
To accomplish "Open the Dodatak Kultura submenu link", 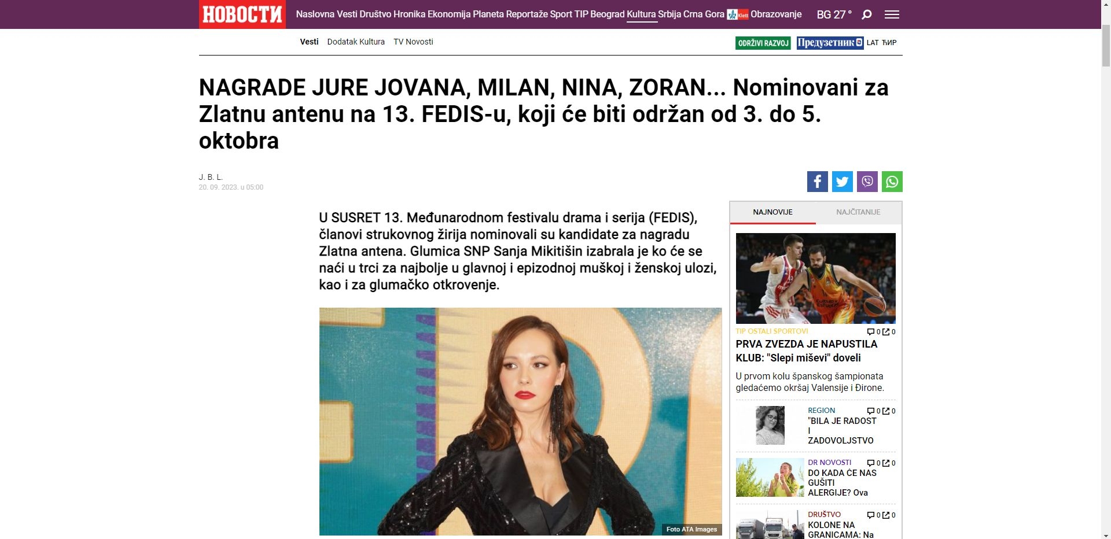I will click(x=356, y=42).
